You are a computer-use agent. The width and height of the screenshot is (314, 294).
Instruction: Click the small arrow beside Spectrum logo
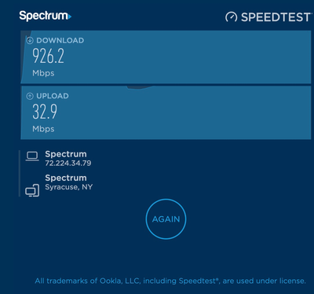pos(70,17)
